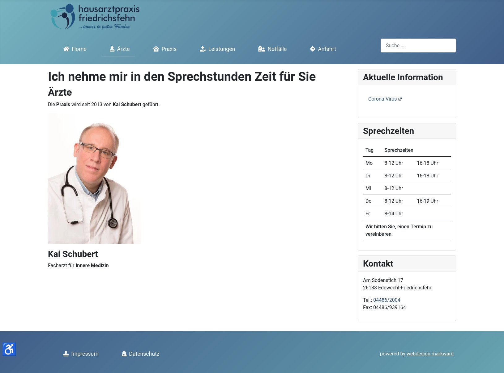This screenshot has width=504, height=373.
Task: Click the directions icon beside Anfahrt
Action: [x=313, y=49]
